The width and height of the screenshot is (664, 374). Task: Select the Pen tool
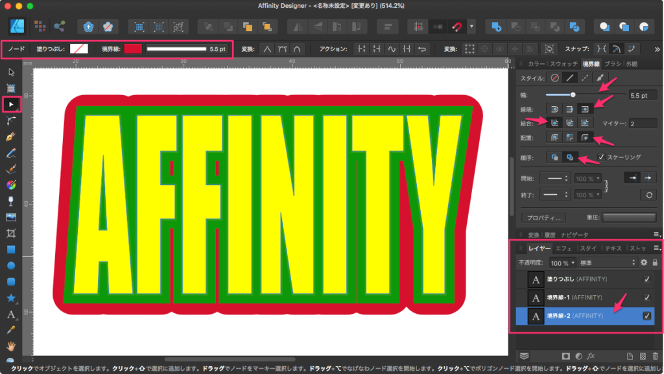11,137
